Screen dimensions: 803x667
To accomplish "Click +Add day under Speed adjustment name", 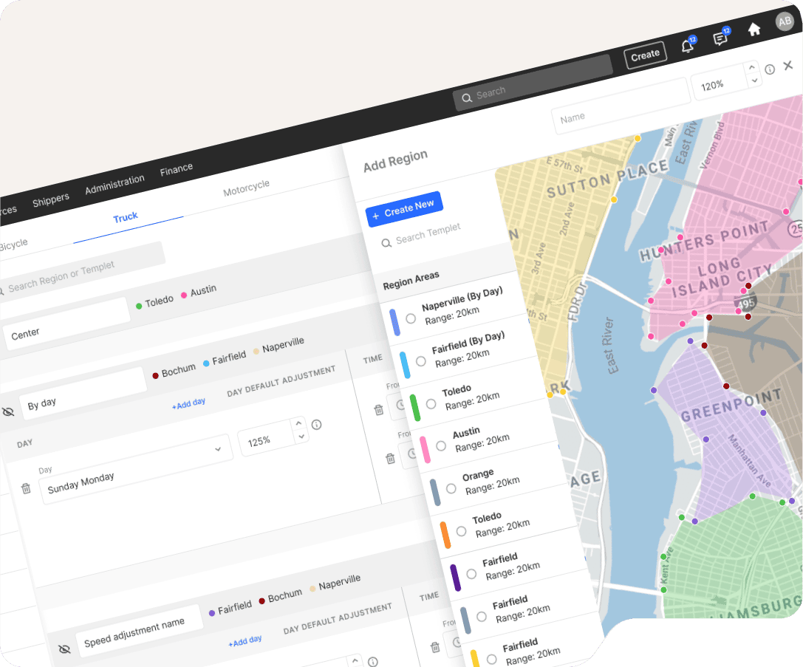I will [245, 641].
